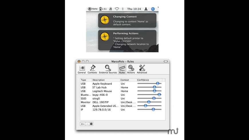The width and height of the screenshot is (249, 140).
Task: Click the IP type cell
Action: pyautogui.click(x=82, y=109)
